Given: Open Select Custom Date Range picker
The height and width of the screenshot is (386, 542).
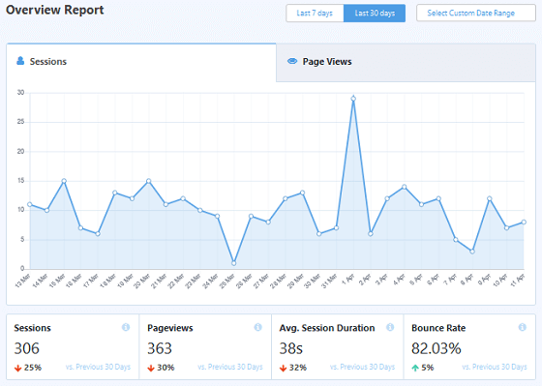Looking at the screenshot, I should (x=476, y=14).
